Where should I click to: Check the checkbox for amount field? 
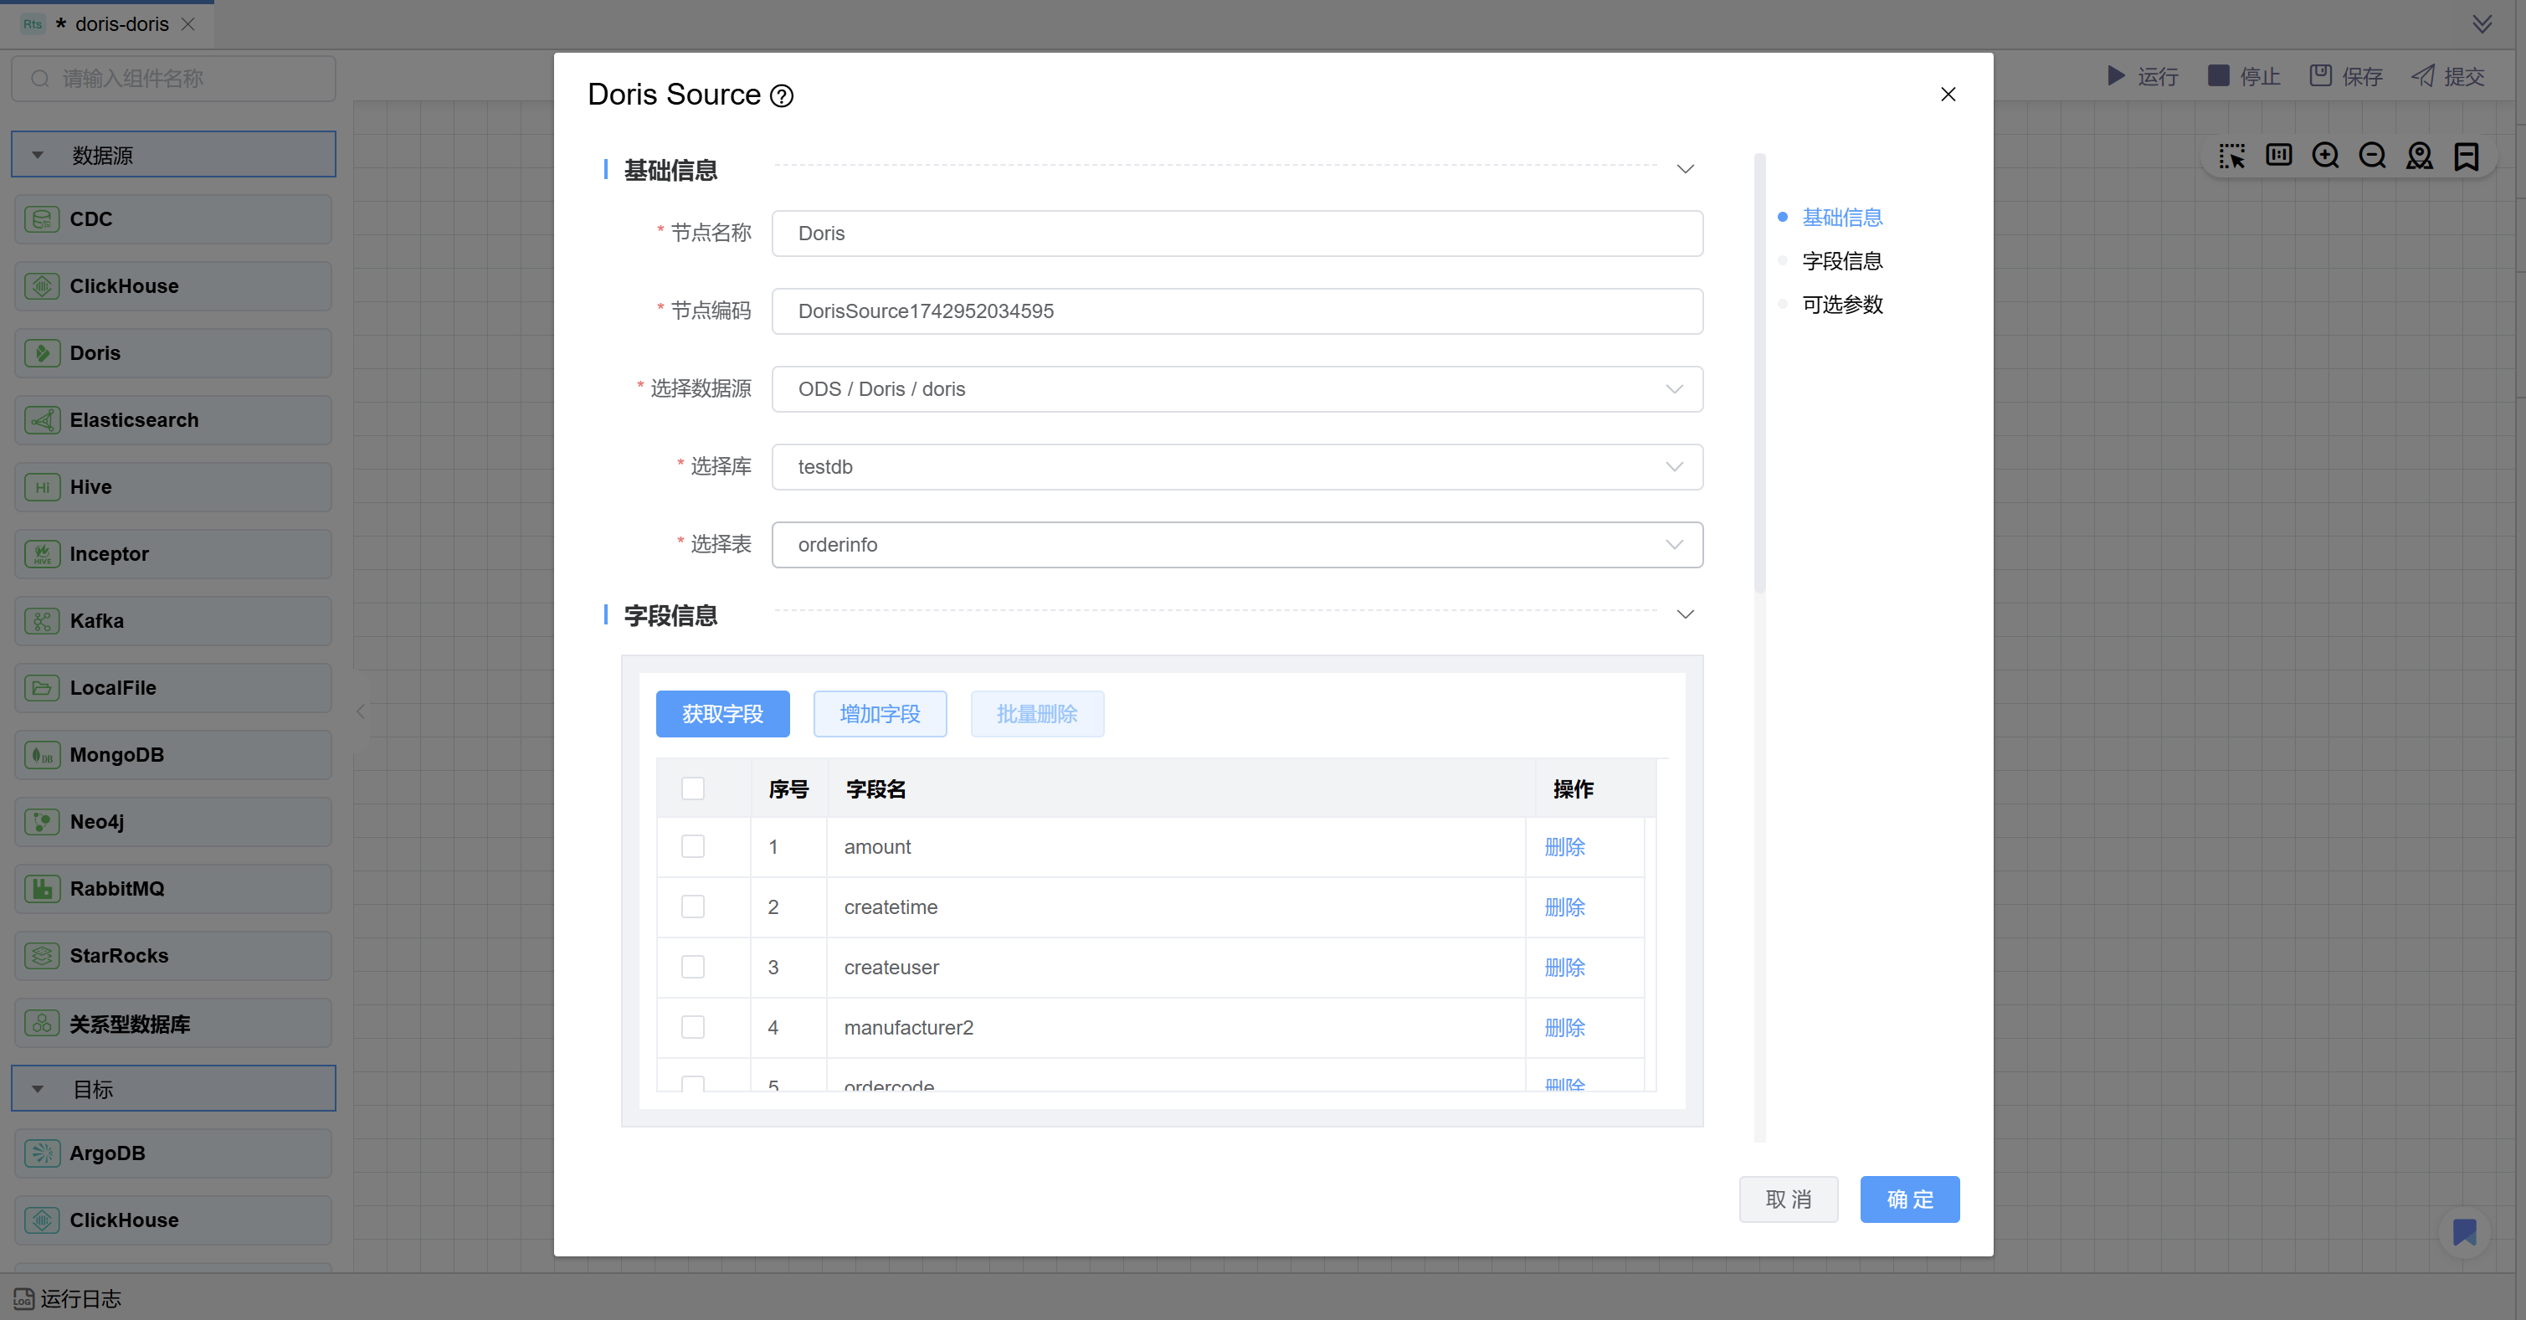(692, 846)
